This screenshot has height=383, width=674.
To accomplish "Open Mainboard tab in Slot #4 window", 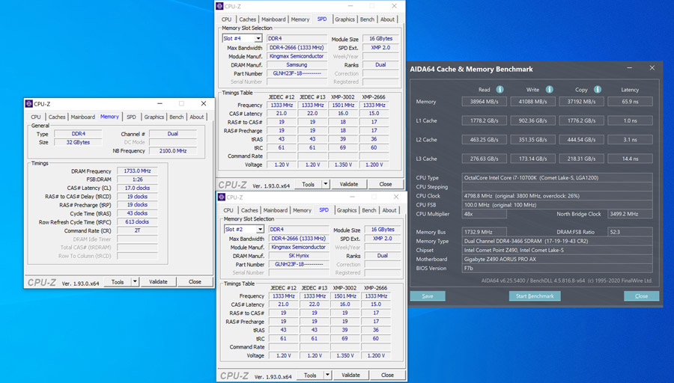I will click(274, 19).
